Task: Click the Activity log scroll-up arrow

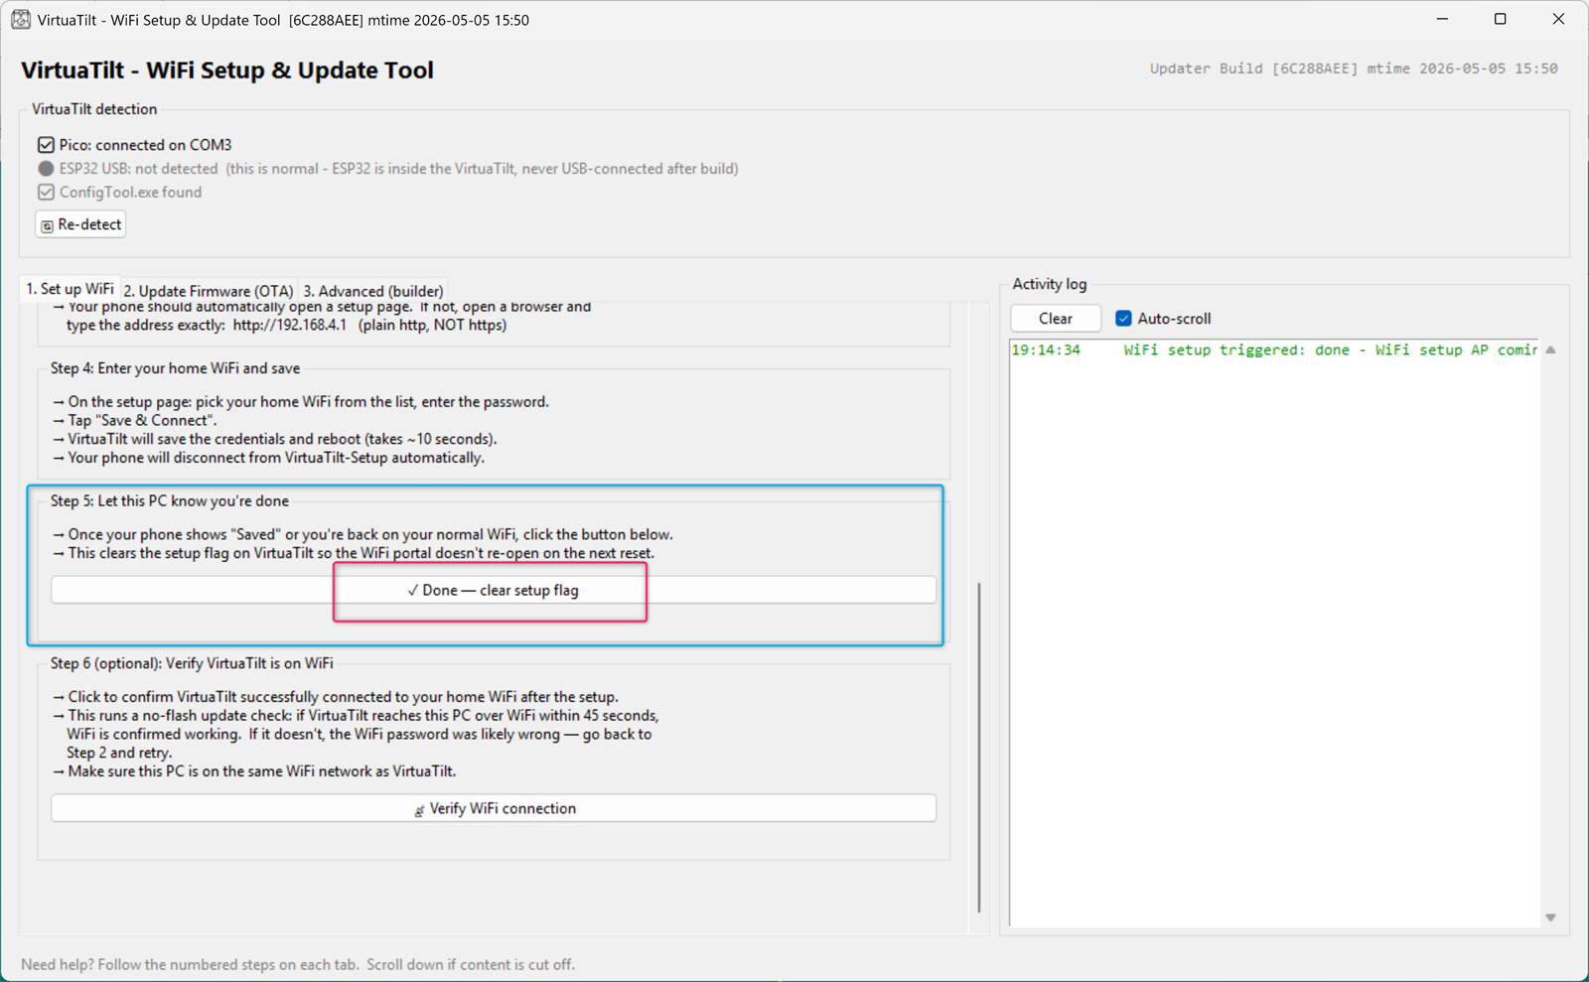Action: pos(1550,351)
